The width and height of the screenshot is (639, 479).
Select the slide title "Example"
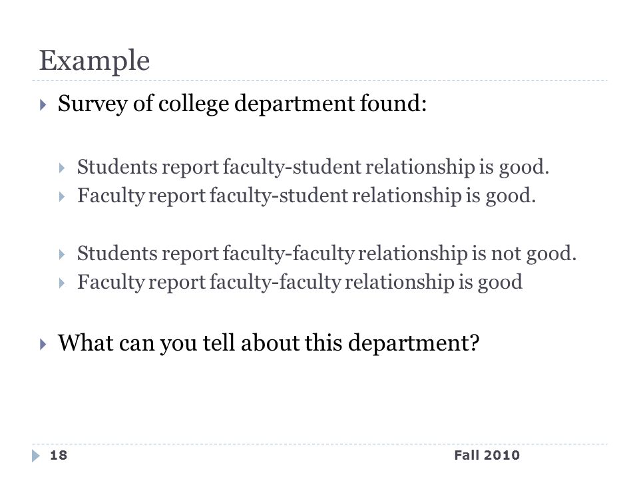(95, 61)
